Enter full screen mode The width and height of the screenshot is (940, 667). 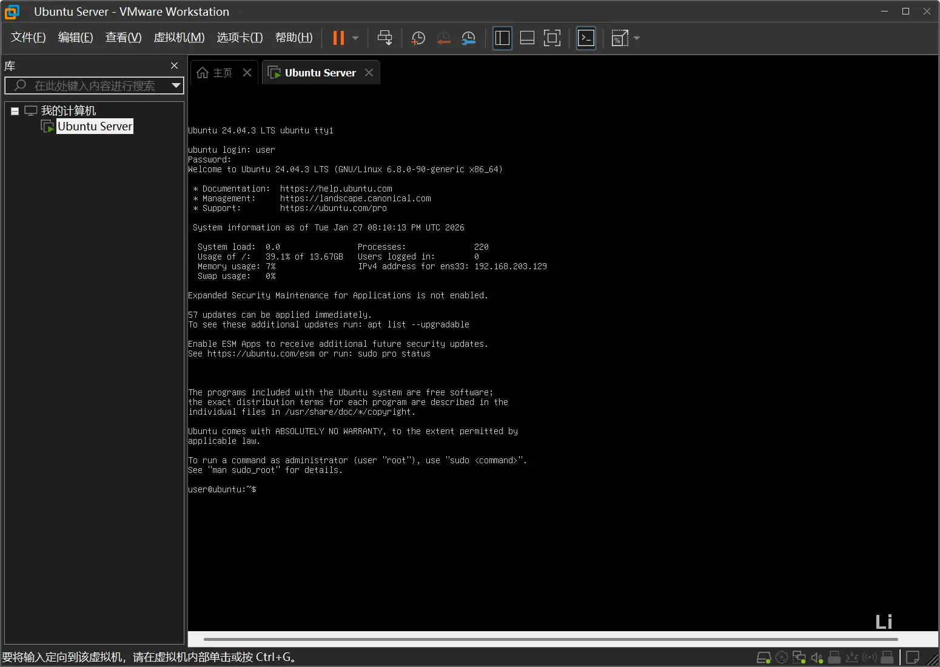(552, 38)
